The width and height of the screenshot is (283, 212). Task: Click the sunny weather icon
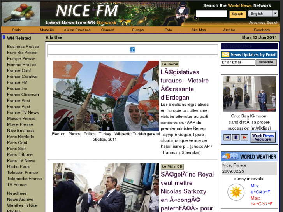pos(236,192)
